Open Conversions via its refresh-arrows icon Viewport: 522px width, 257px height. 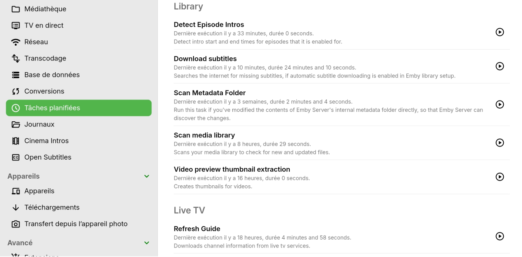(15, 91)
